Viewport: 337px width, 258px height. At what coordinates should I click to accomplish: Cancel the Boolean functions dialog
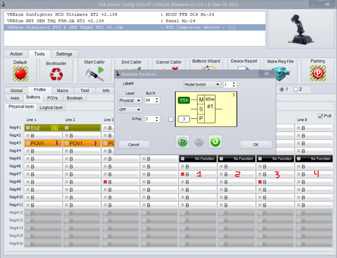click(x=134, y=144)
